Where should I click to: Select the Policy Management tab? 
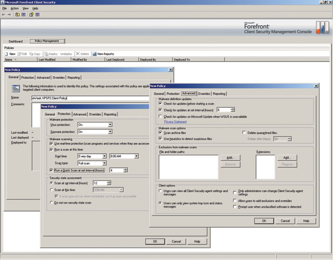coord(47,41)
